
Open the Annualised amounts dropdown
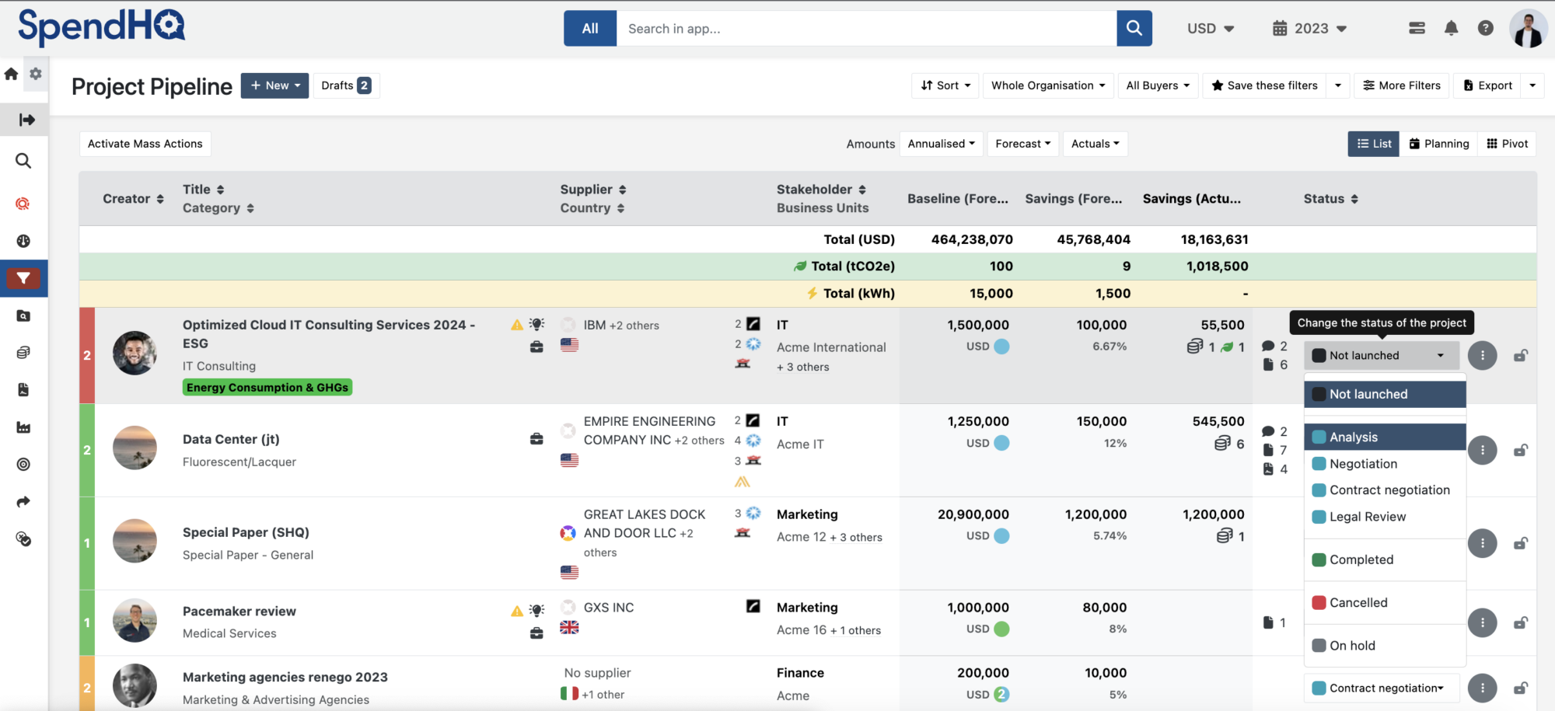click(x=941, y=144)
